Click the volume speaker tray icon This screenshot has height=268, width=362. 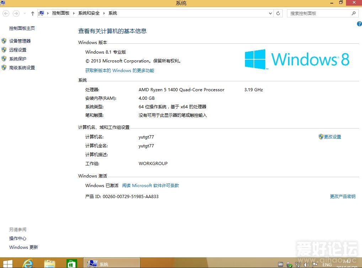(x=307, y=265)
